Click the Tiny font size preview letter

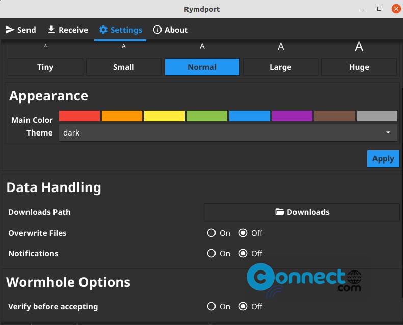coord(45,46)
